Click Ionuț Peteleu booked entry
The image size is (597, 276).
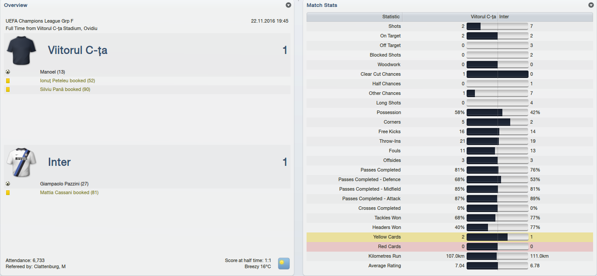[x=67, y=81]
